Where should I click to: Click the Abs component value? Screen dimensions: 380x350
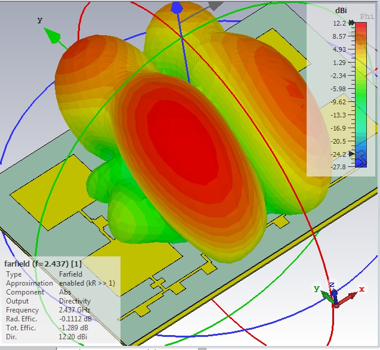click(x=65, y=292)
